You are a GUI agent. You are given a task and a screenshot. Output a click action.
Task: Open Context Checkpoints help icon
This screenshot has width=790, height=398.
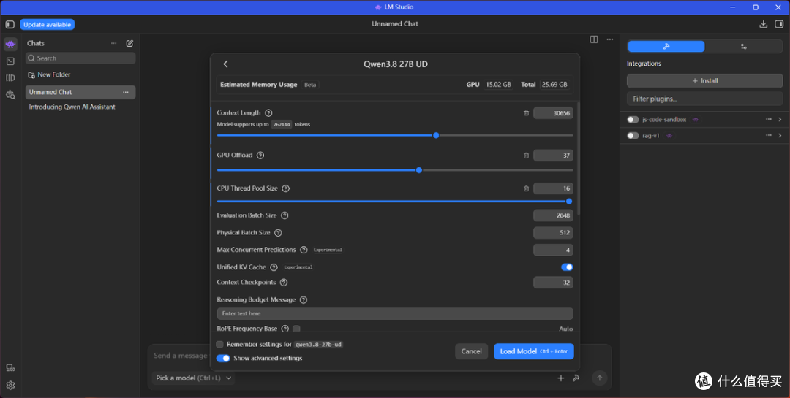[284, 283]
